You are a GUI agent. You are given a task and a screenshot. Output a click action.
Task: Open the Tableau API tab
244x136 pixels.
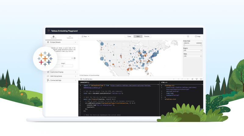70,37
